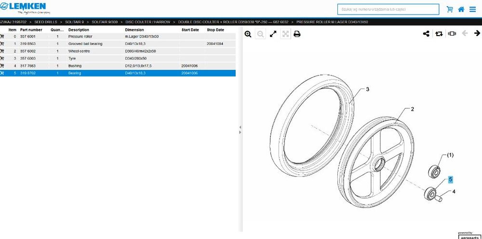482x239 pixels.
Task: Click callout 2 on the diagram
Action: pyautogui.click(x=413, y=109)
